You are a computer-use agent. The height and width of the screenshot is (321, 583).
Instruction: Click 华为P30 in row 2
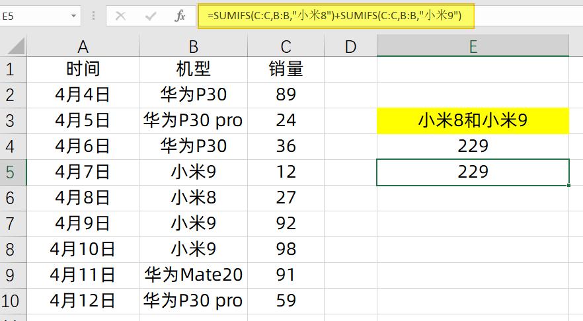(x=193, y=94)
